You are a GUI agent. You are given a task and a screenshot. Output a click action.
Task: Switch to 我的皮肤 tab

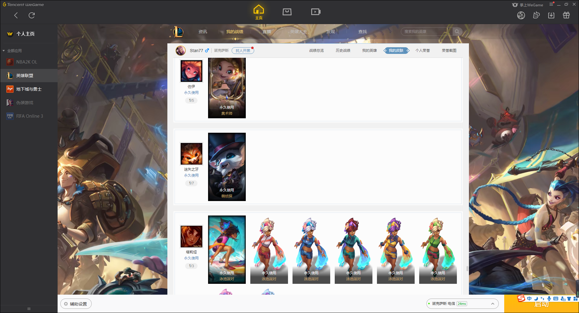[x=396, y=51]
